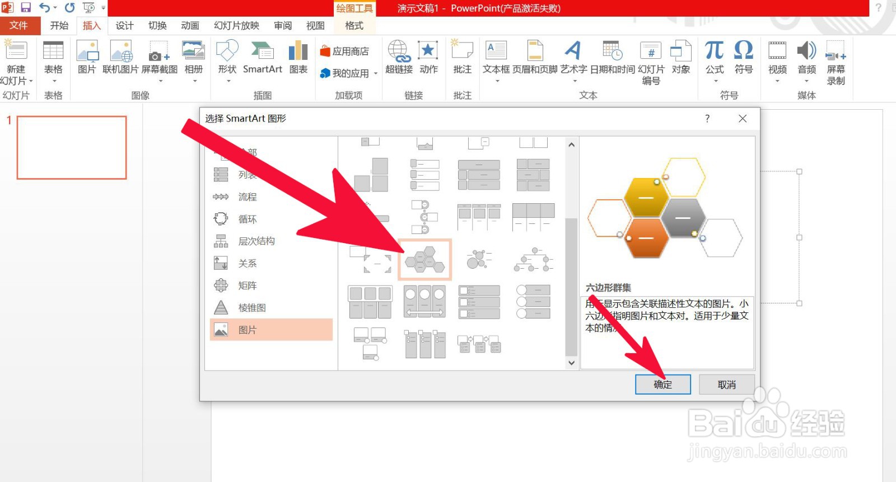The height and width of the screenshot is (482, 896).
Task: Insert a 图表 chart
Action: point(298,58)
